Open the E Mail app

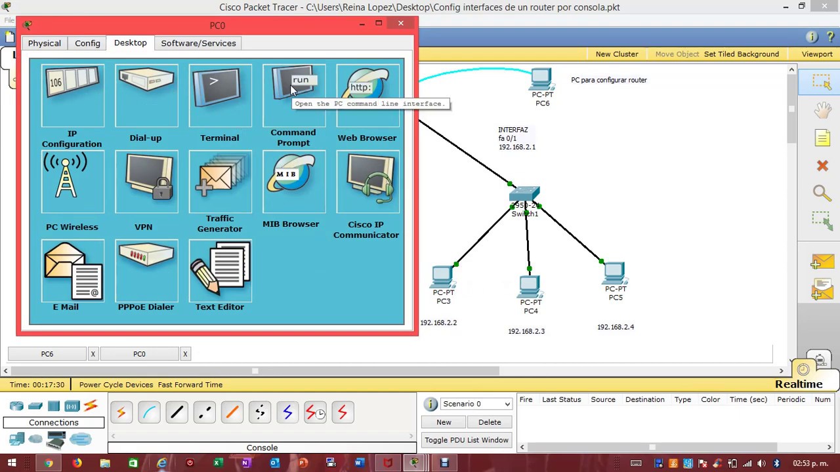[72, 271]
